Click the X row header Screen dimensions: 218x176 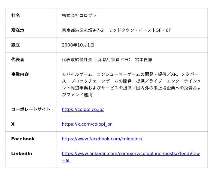click(13, 124)
